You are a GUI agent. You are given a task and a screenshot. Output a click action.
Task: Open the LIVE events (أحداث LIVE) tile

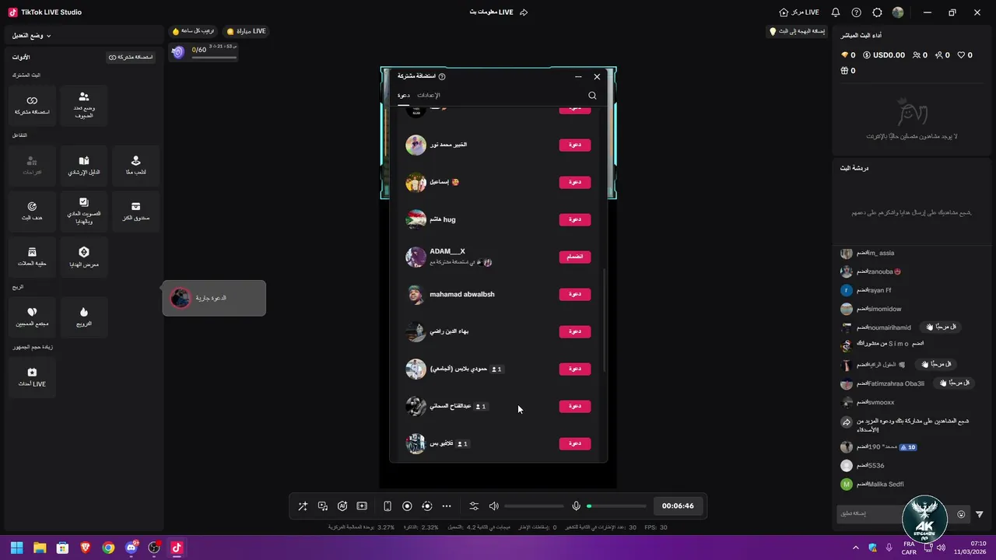click(32, 377)
